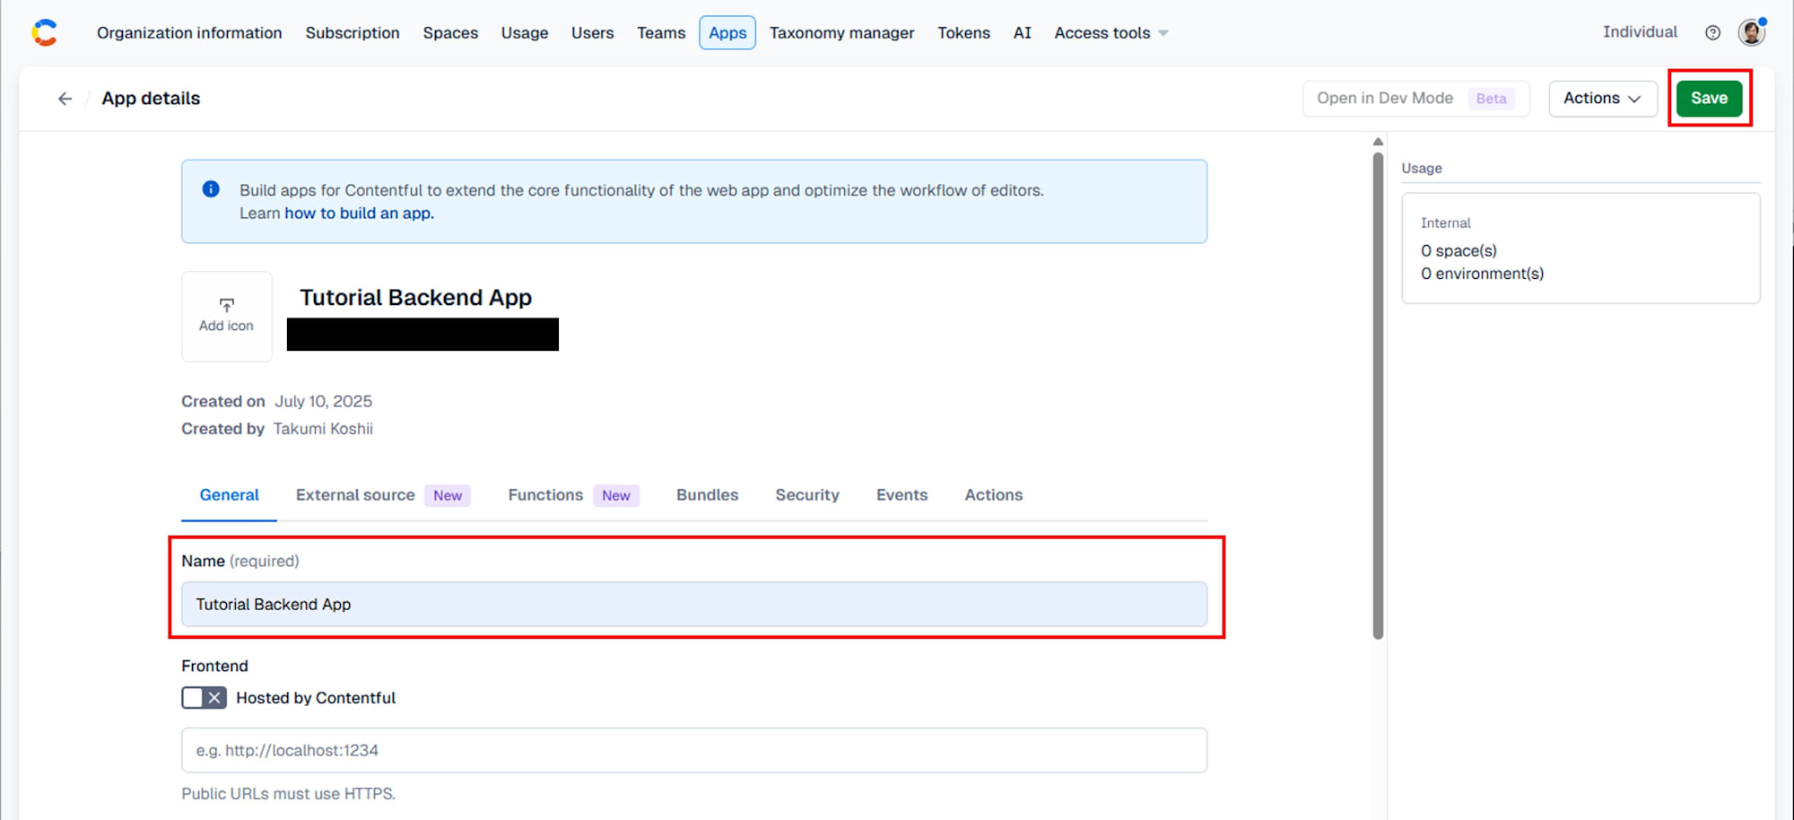Click the '0 space(s)' usage text
Screen dimensions: 1794x820
(x=1459, y=251)
